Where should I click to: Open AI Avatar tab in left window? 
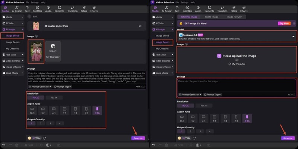(x=17, y=9)
